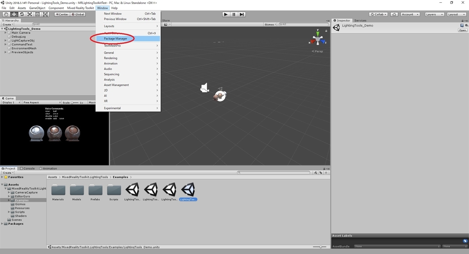Screen dimensions: 469x254
Task: Open the Free Aspect dropdown
Action: coord(41,102)
